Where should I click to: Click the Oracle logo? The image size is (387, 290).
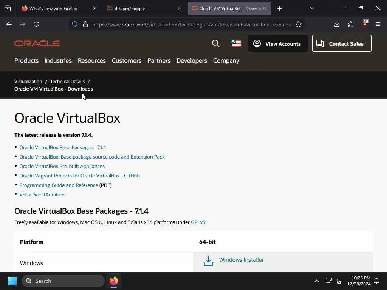pos(37,43)
